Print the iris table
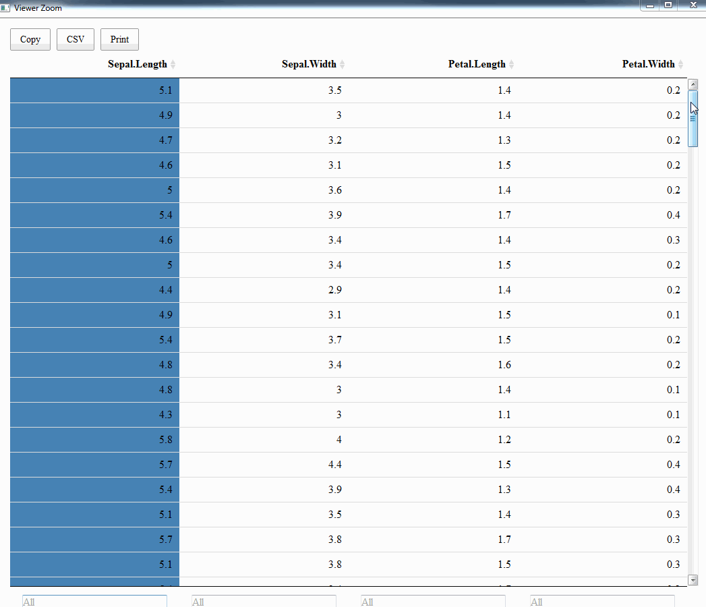 (x=119, y=39)
